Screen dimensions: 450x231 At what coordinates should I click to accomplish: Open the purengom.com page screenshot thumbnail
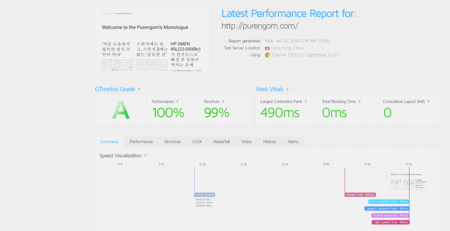point(152,40)
